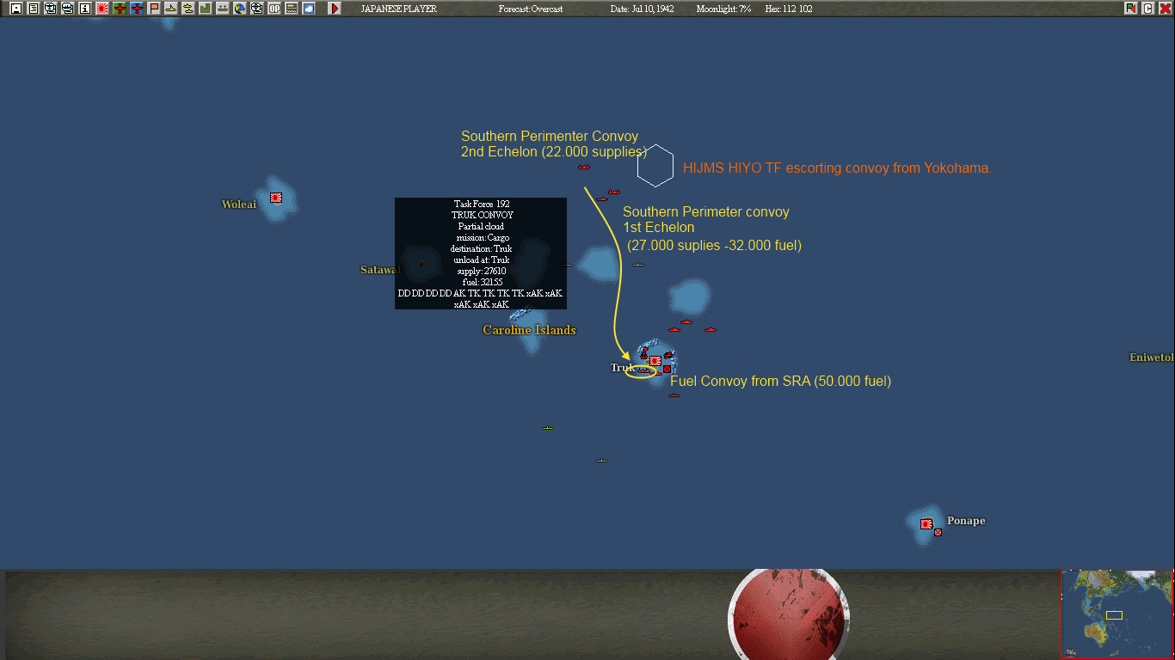Click the 'Ponape' map label
Image resolution: width=1175 pixels, height=660 pixels.
(x=966, y=521)
